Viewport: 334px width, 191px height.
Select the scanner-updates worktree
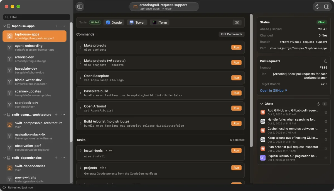pos(35,93)
